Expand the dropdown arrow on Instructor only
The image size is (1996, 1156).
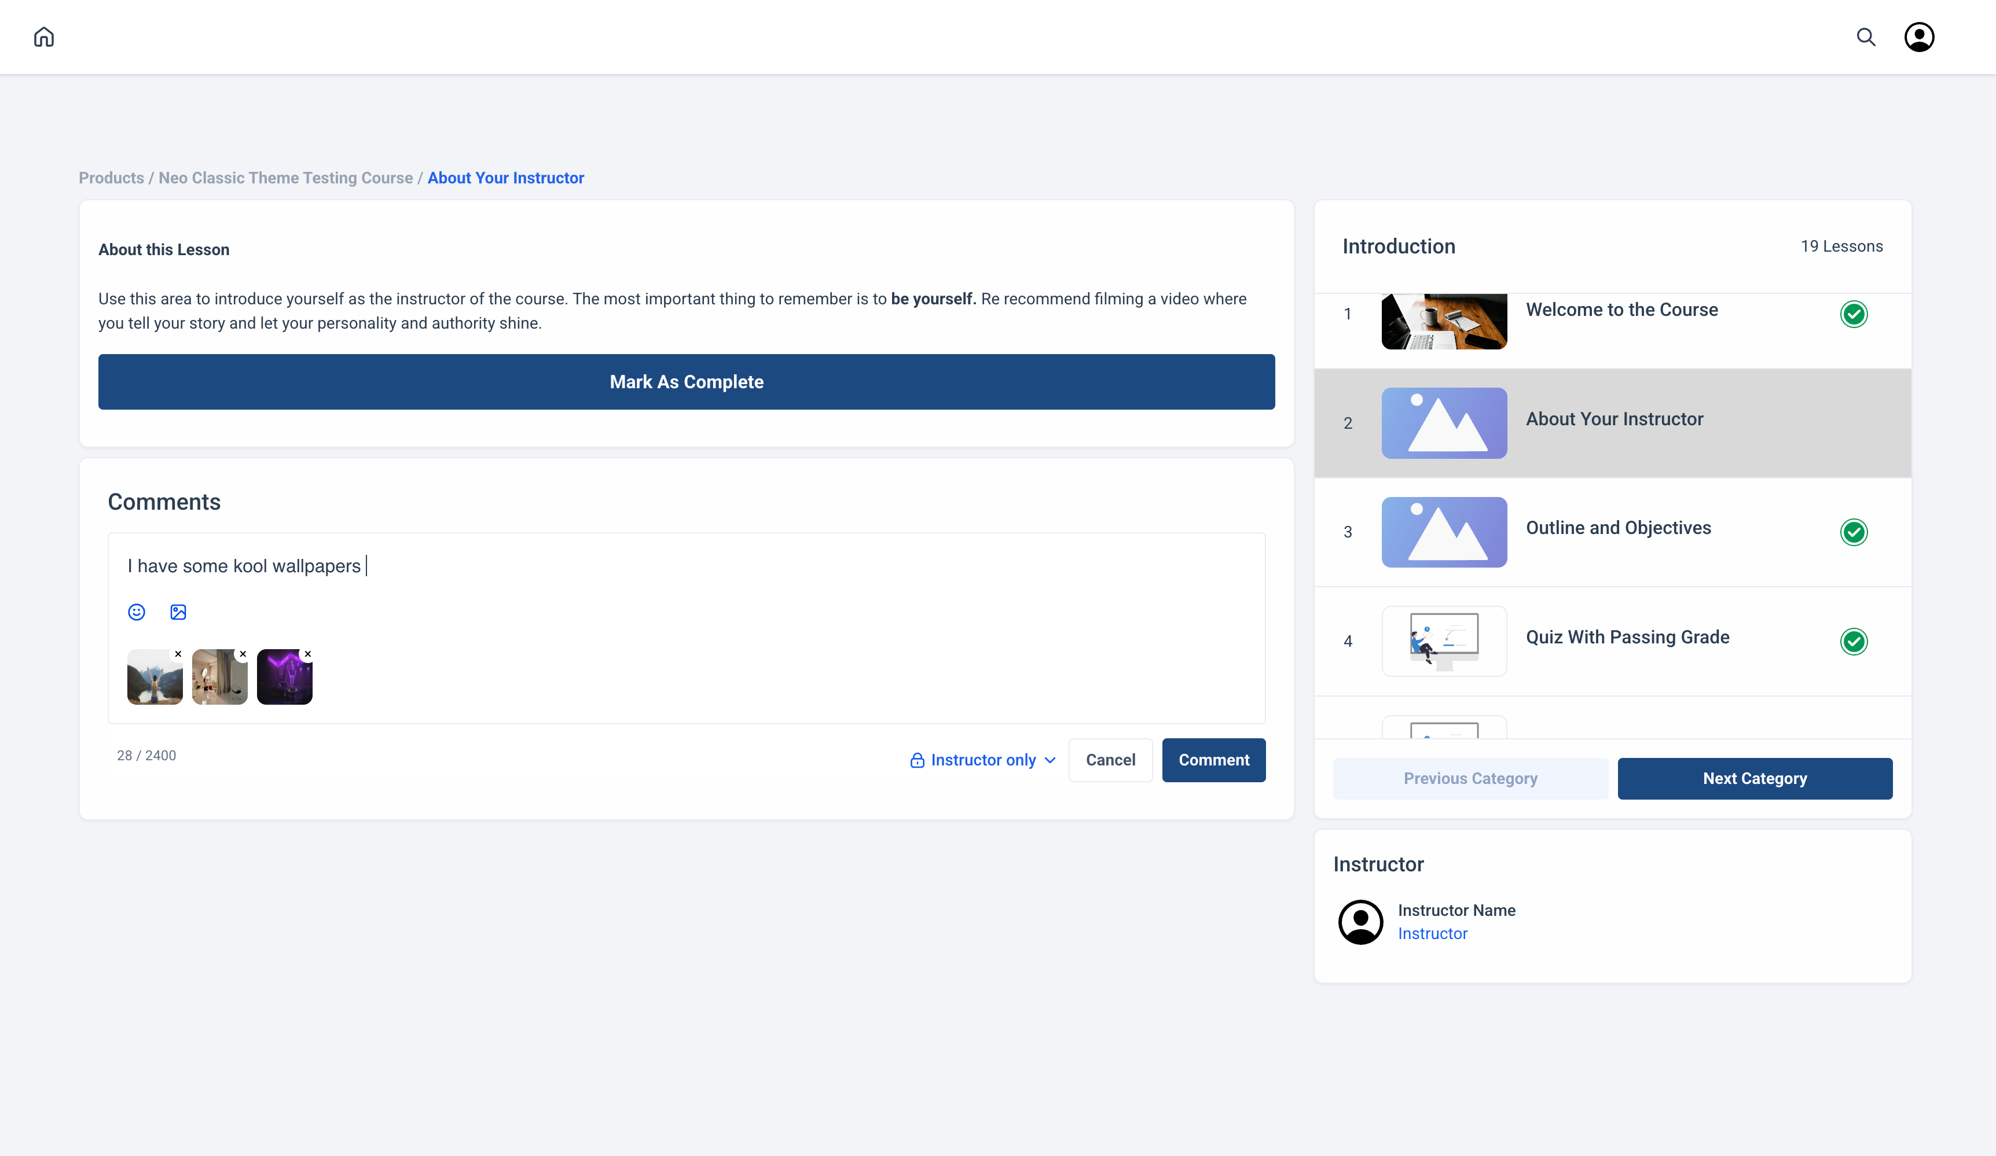pos(1049,760)
